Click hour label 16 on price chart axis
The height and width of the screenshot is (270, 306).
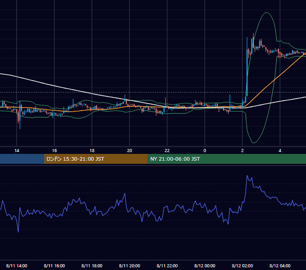pyautogui.click(x=54, y=150)
